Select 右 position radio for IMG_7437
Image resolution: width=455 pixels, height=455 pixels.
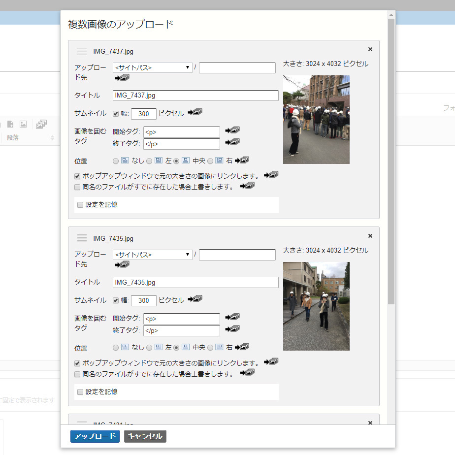pos(210,161)
